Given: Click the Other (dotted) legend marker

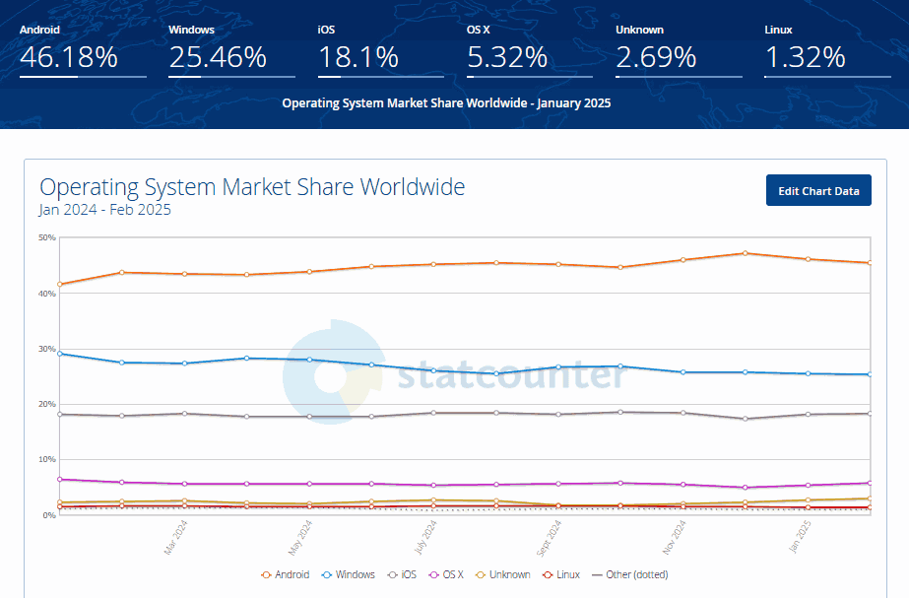Looking at the screenshot, I should [x=597, y=574].
